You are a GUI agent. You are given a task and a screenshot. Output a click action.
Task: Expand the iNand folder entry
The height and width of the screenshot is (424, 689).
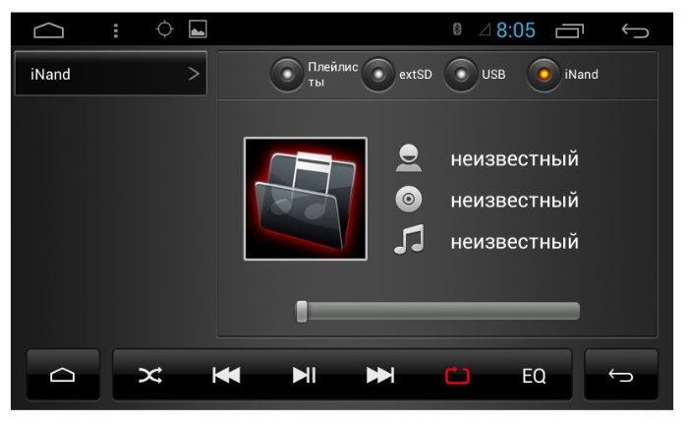pos(111,74)
